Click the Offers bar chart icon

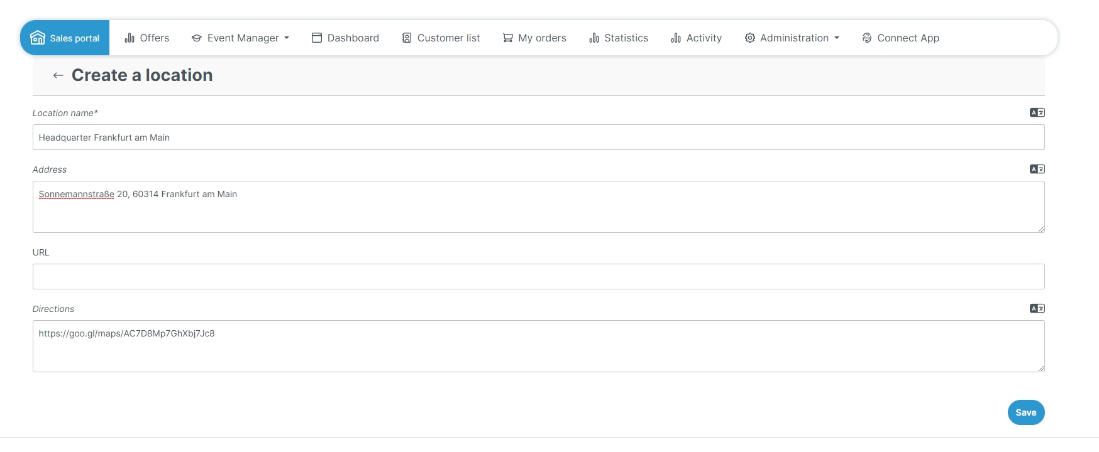tap(130, 38)
